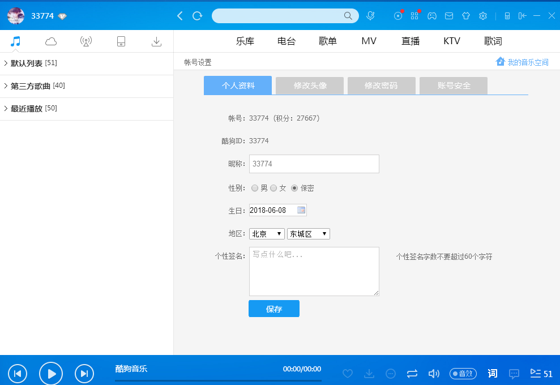Open the play queue list showing 51
560x385 pixels.
541,374
